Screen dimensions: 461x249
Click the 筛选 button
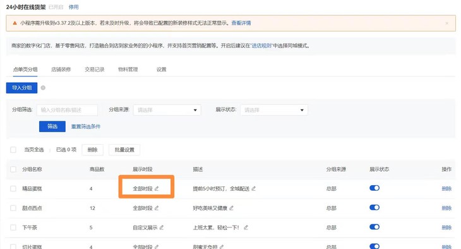(x=52, y=126)
